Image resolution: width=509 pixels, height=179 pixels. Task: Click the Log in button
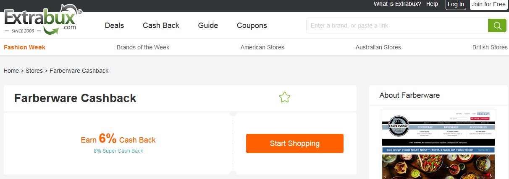click(x=456, y=5)
